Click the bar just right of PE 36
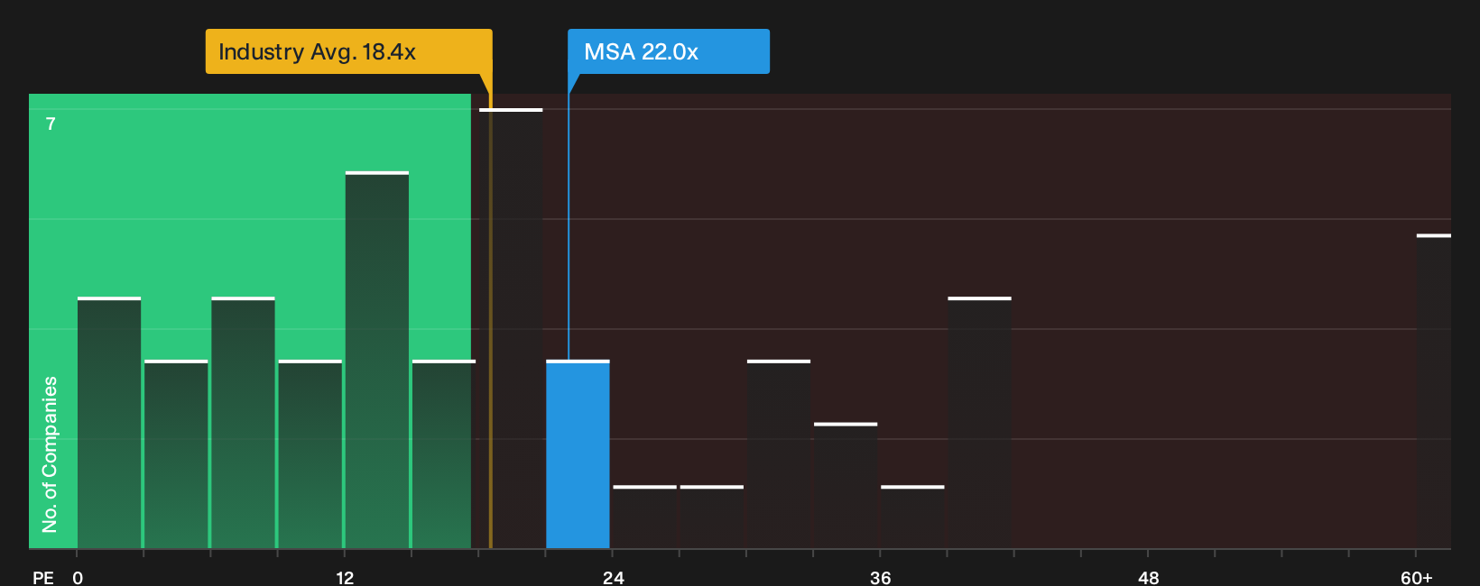Viewport: 1480px width, 586px height. click(x=912, y=517)
